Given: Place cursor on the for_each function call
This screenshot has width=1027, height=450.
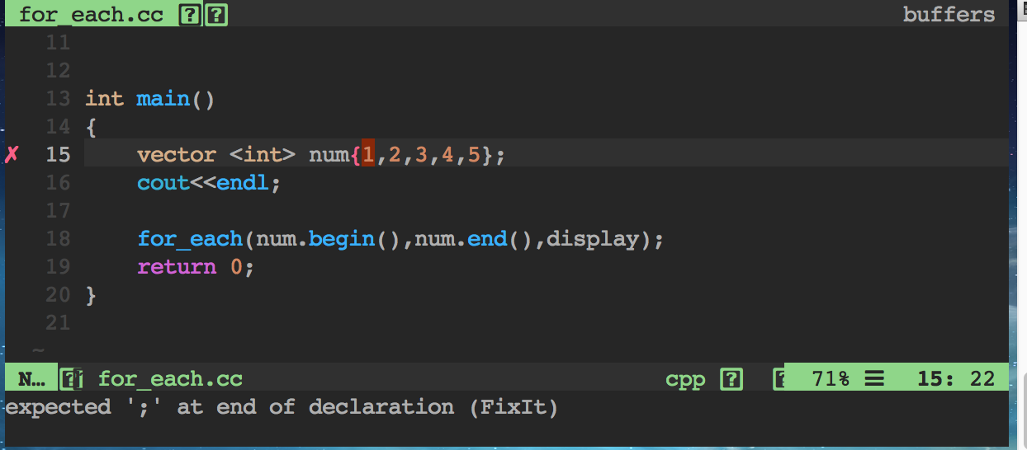Looking at the screenshot, I should coord(190,240).
